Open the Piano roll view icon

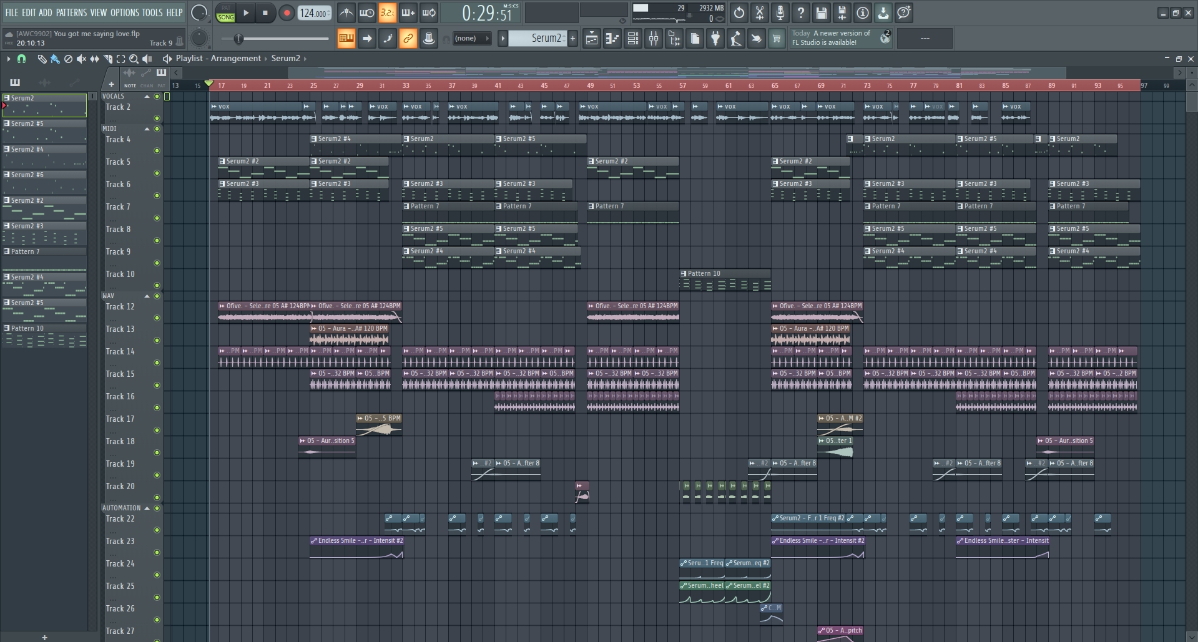tap(612, 39)
